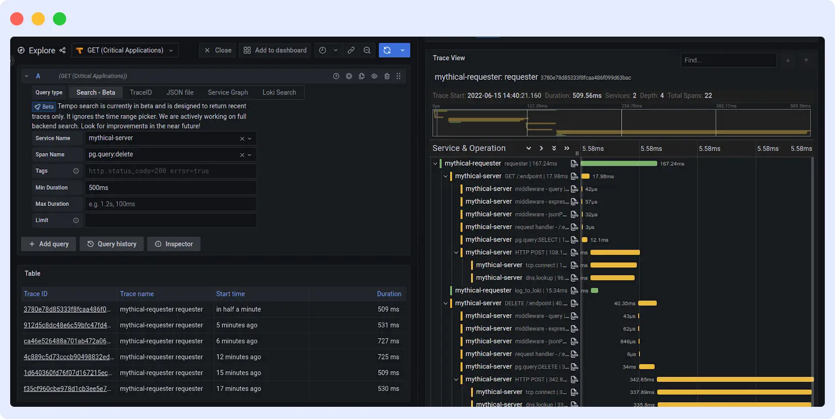Clear the pg.query:delete span name value
Viewport: 835px width, 419px height.
point(242,155)
